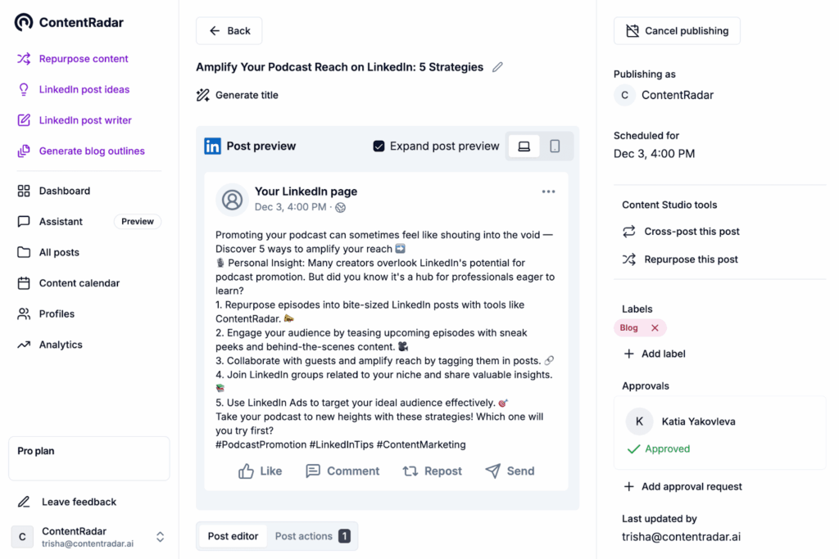Uncheck Expand post preview checkbox
Screen dimensions: 839x559
[x=379, y=146]
